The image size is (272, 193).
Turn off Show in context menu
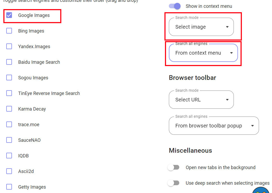click(x=175, y=6)
